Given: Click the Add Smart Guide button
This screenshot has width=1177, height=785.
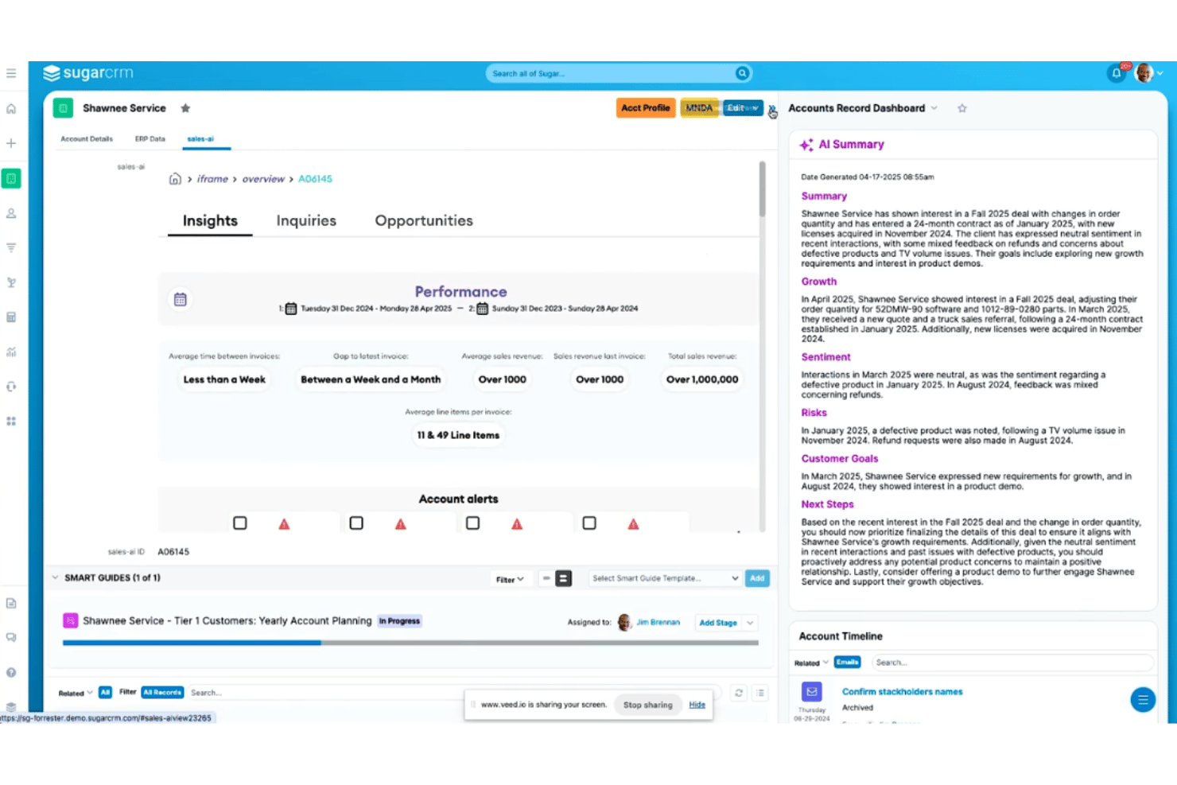Looking at the screenshot, I should pyautogui.click(x=757, y=578).
